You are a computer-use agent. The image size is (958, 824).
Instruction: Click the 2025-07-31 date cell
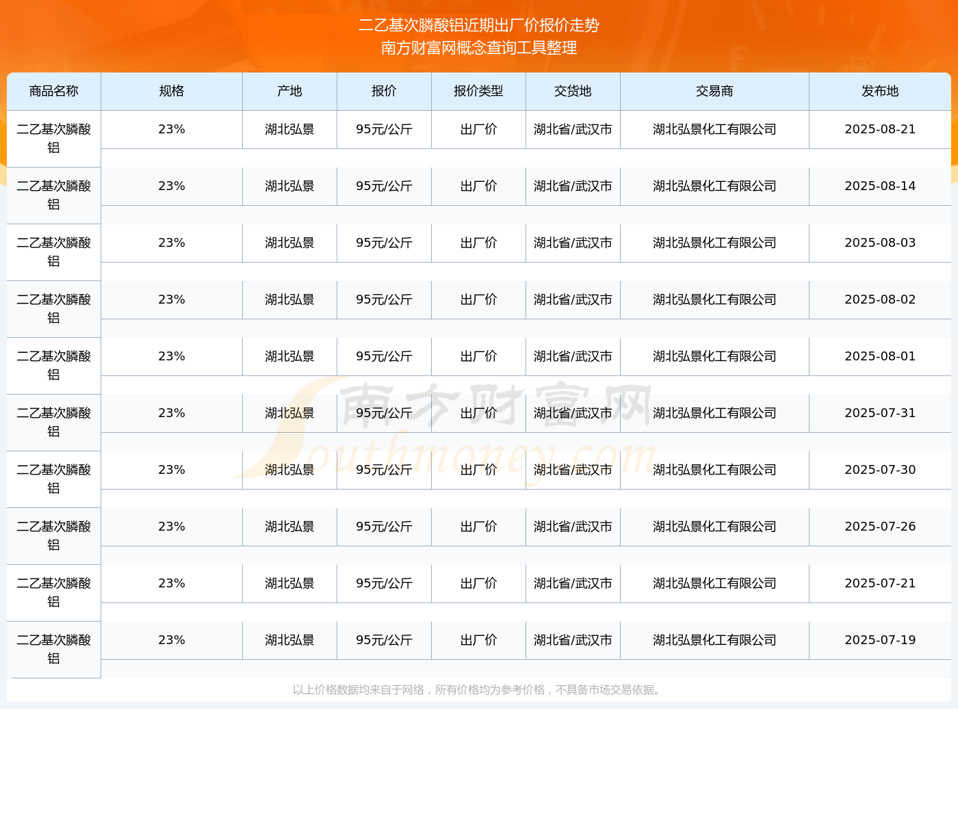(880, 413)
